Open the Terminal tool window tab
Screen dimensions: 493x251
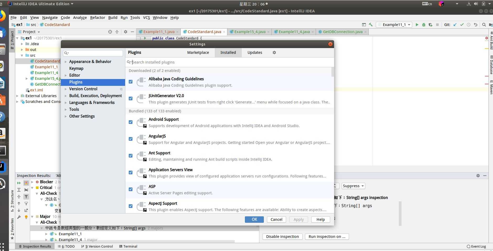(128, 246)
